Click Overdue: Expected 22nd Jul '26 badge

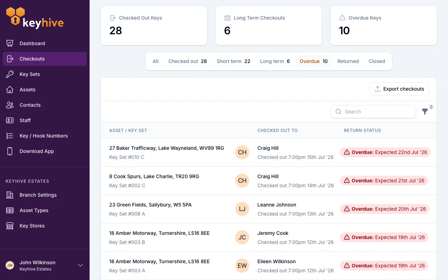[385, 152]
